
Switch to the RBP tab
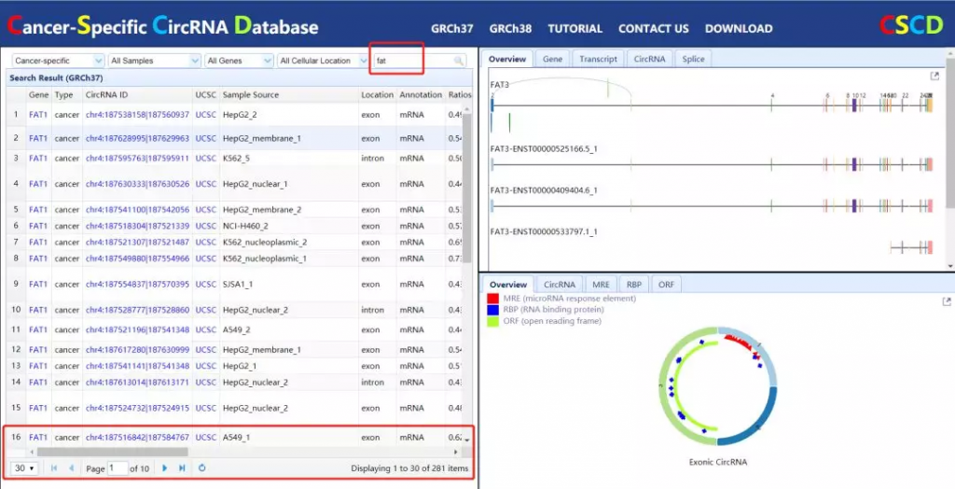pos(633,284)
